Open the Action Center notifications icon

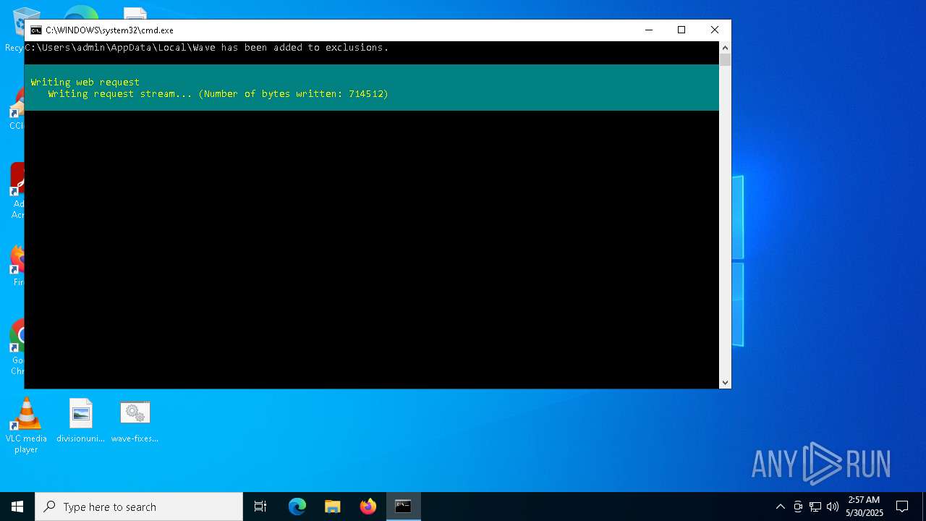coord(903,507)
